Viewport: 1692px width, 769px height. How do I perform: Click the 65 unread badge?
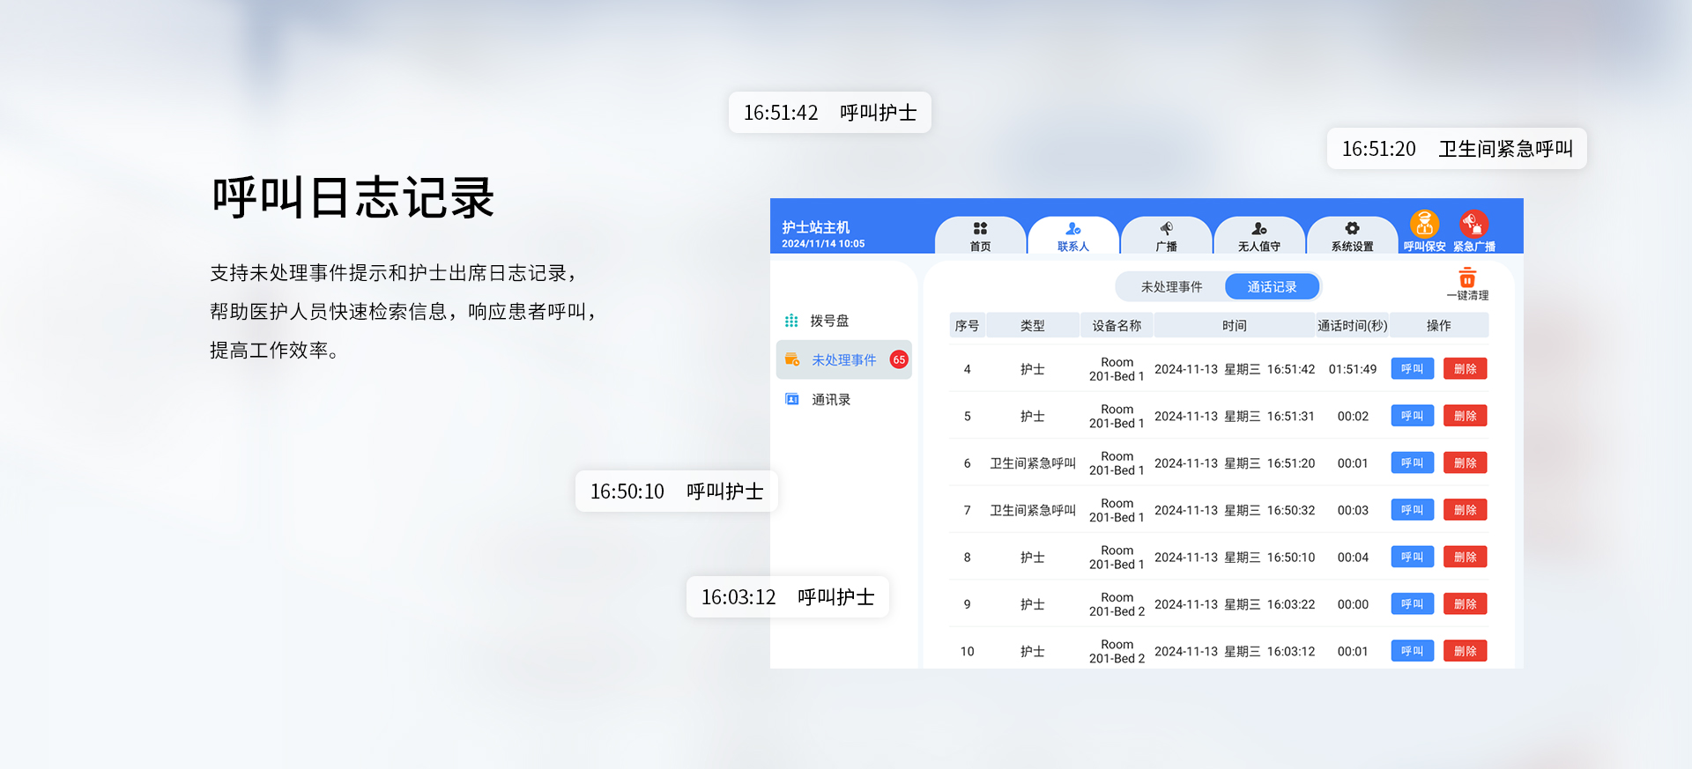tap(899, 359)
